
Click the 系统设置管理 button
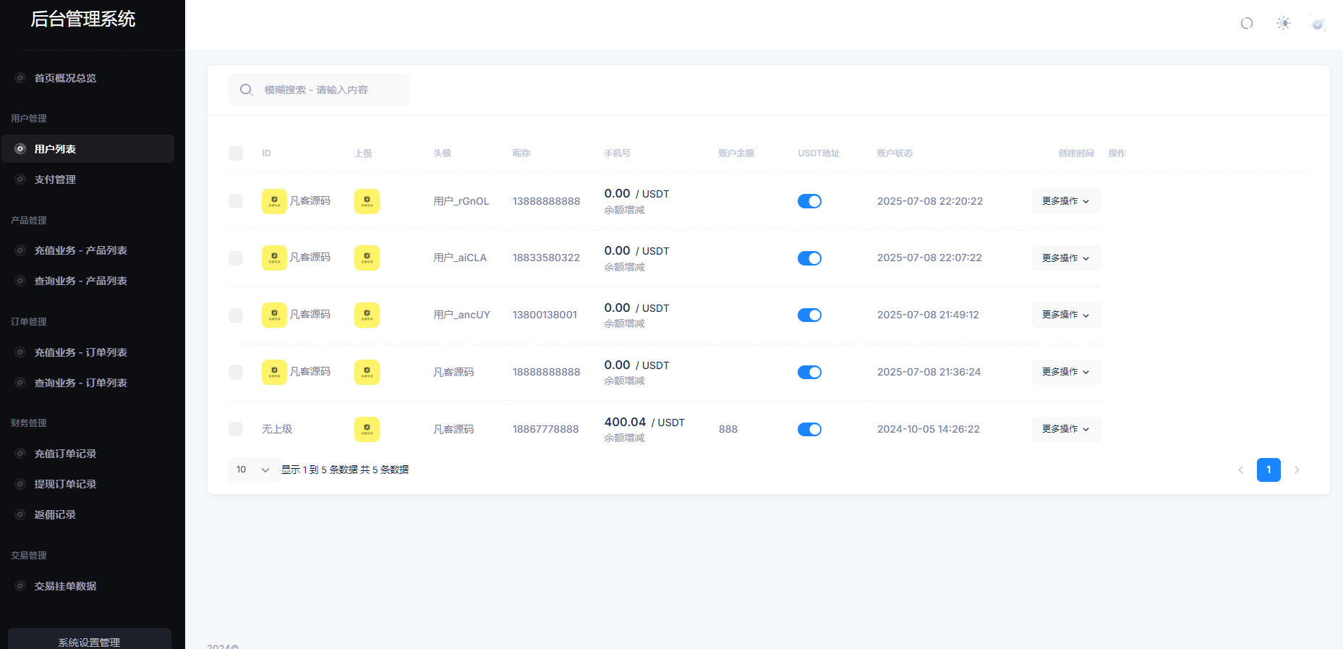(89, 641)
